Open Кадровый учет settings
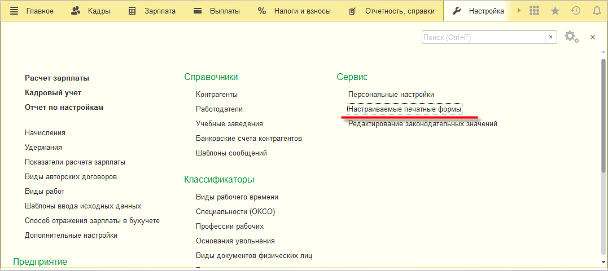This screenshot has width=608, height=271. point(53,93)
